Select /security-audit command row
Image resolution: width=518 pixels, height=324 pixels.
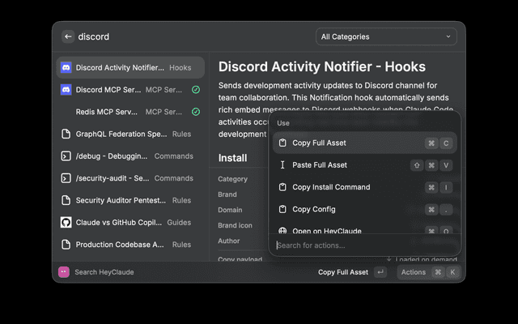coord(130,178)
